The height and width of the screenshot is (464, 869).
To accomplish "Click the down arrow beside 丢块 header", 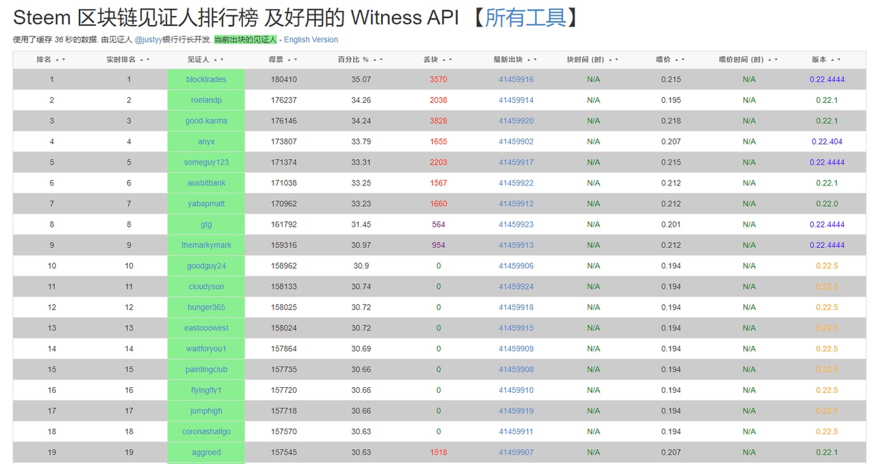I will pyautogui.click(x=450, y=60).
